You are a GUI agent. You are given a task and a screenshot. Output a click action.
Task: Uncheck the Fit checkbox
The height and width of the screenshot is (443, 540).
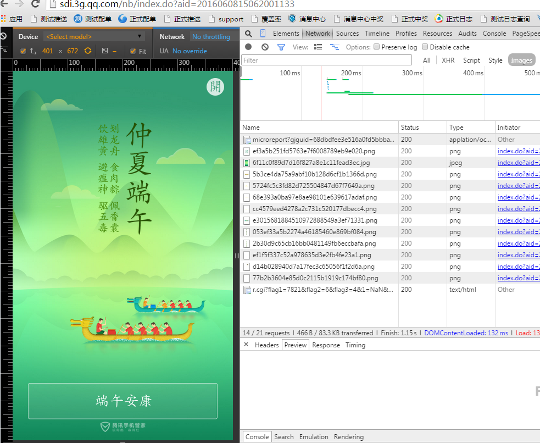click(133, 51)
